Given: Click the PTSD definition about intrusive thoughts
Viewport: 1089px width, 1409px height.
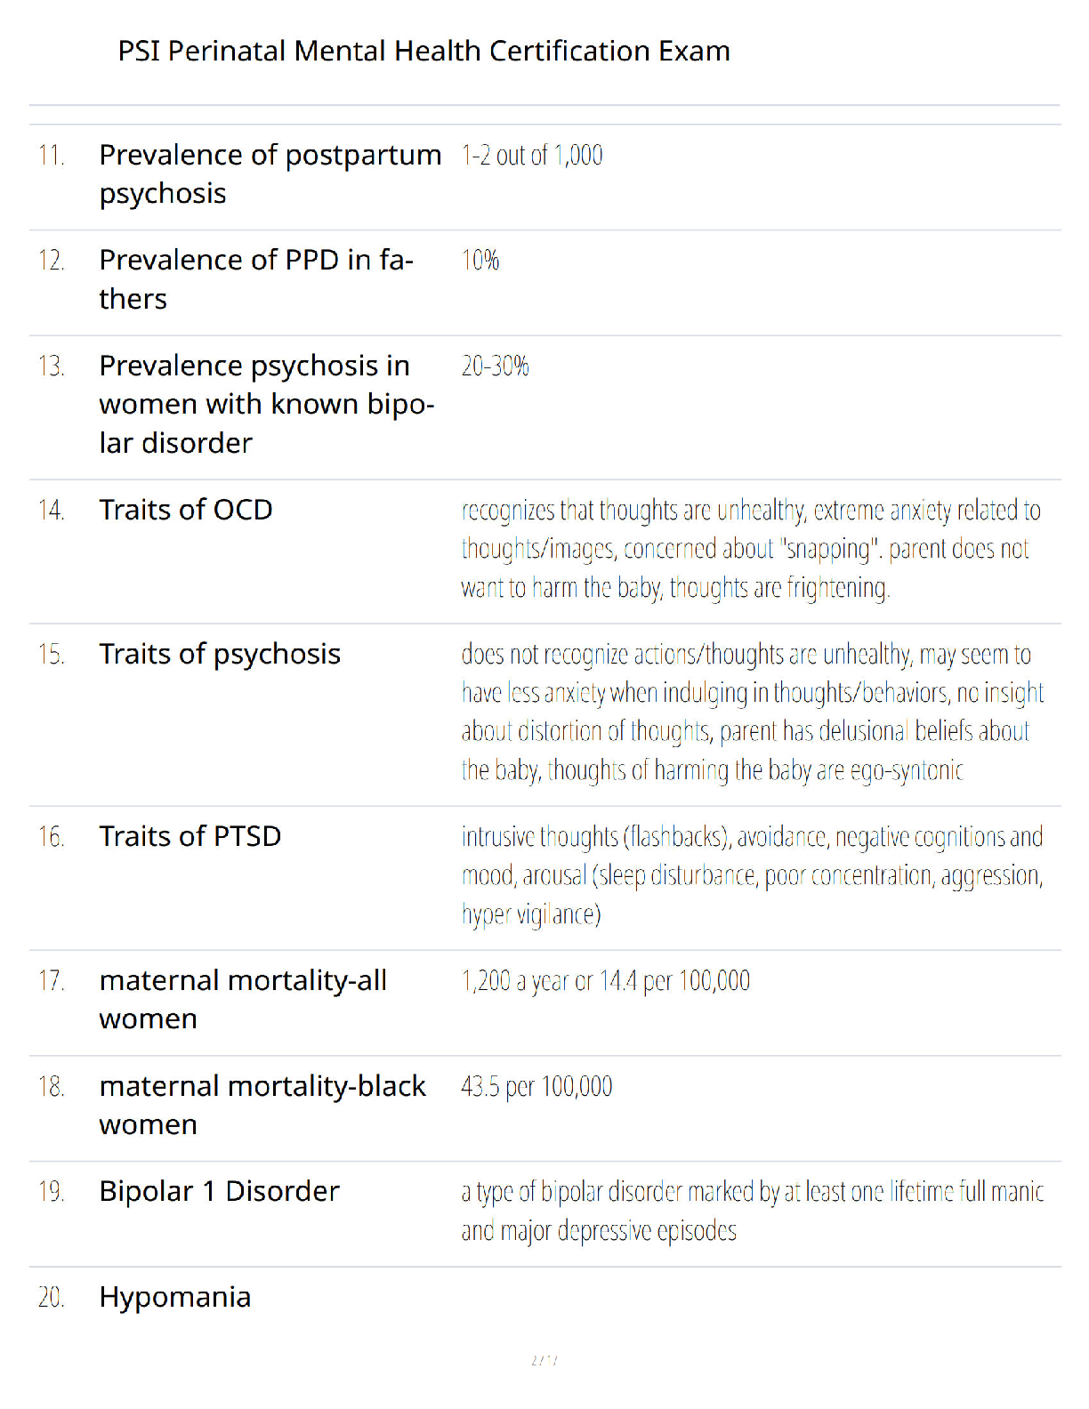Looking at the screenshot, I should click(x=753, y=875).
